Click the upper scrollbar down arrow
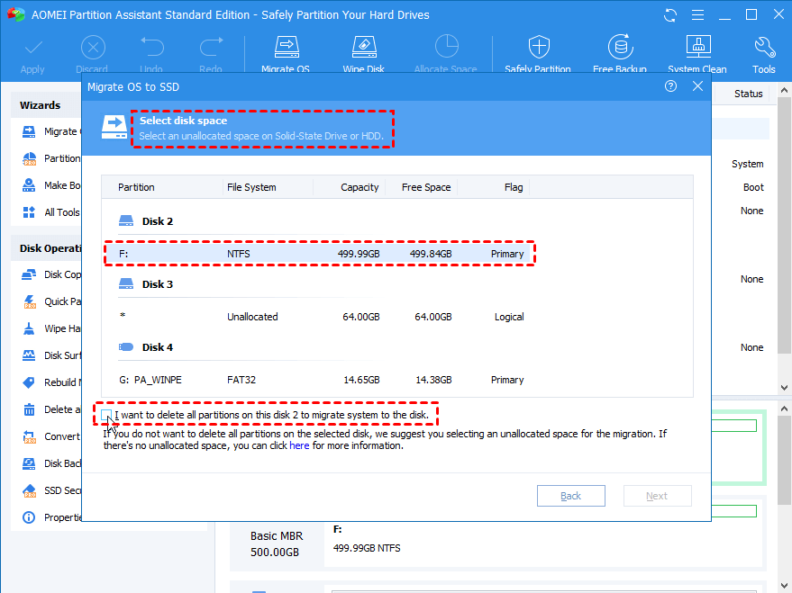The width and height of the screenshot is (792, 593). (784, 388)
